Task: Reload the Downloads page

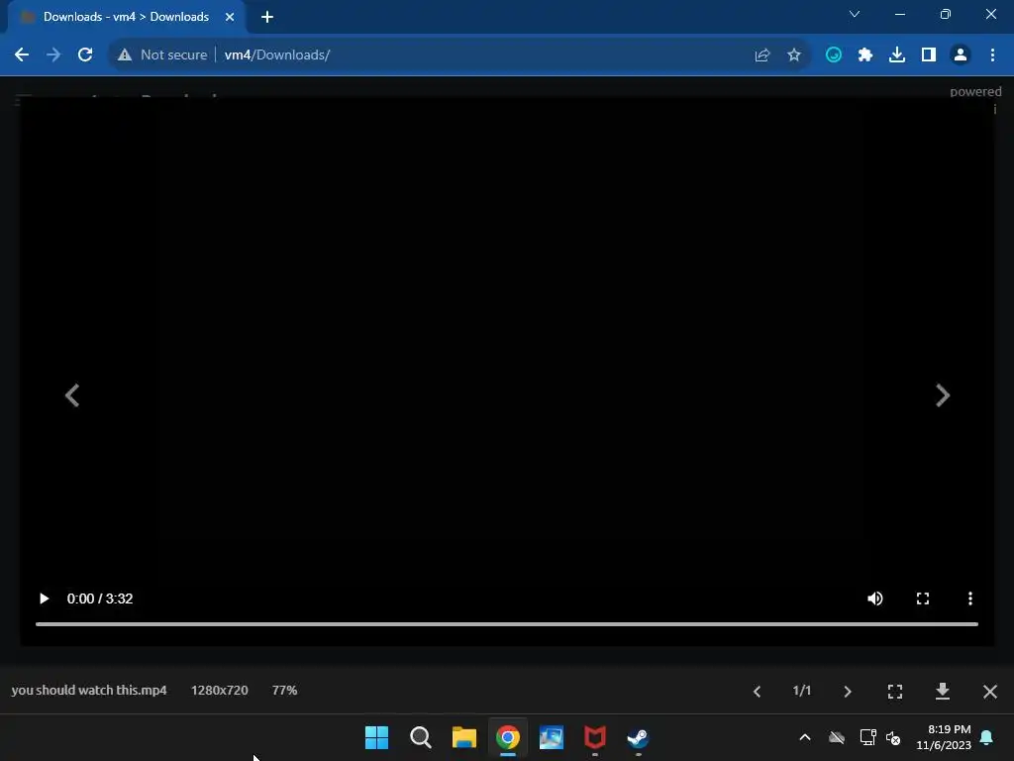Action: 85,55
